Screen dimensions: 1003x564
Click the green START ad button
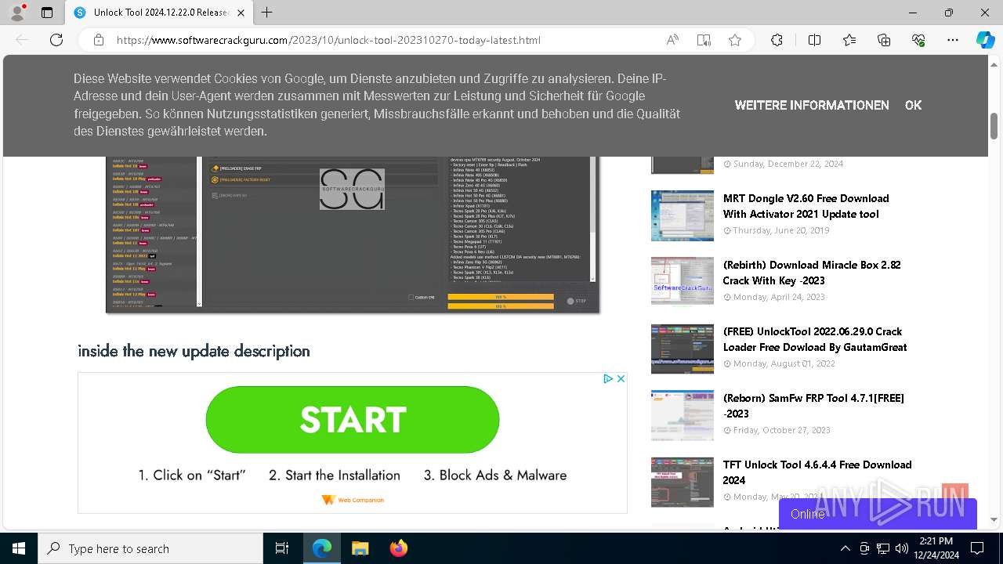(353, 420)
